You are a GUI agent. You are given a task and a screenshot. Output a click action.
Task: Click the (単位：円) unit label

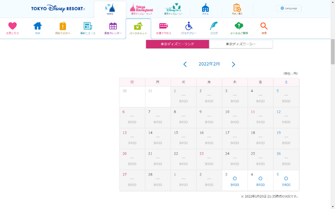pyautogui.click(x=291, y=74)
